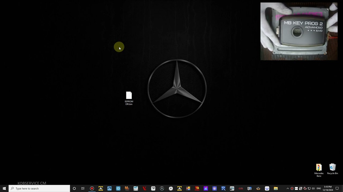
Task: Open the network status tray icon
Action: pos(309,189)
